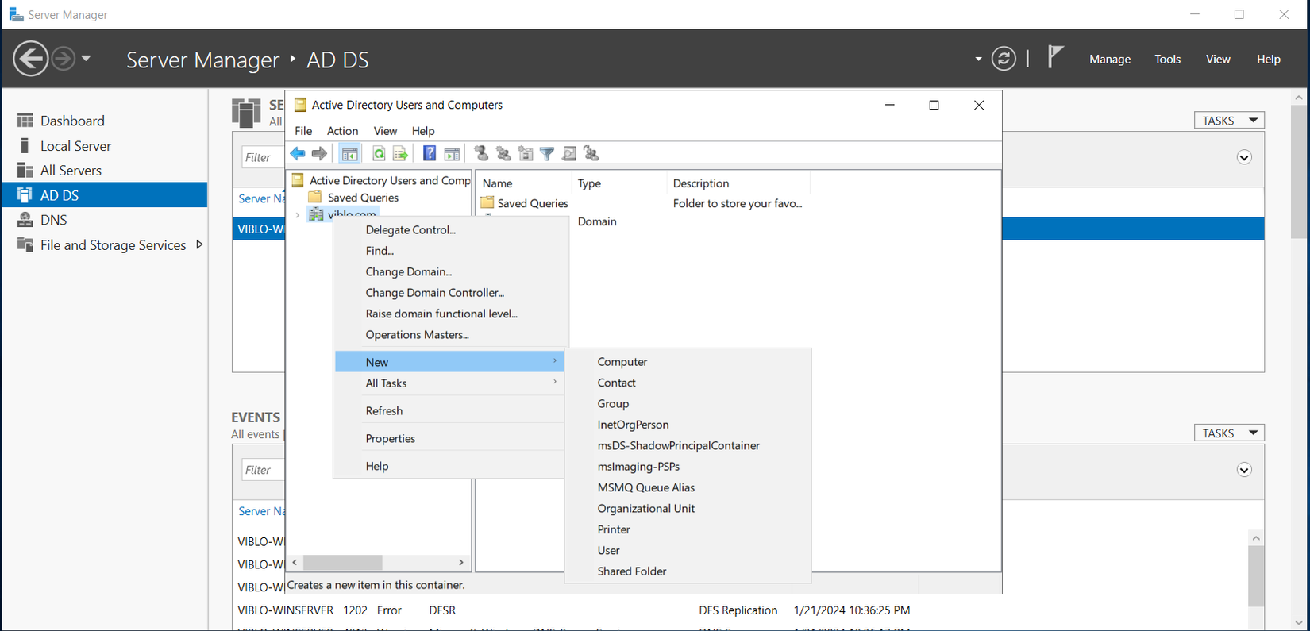Click the green Refresh toolbar icon

(x=379, y=153)
